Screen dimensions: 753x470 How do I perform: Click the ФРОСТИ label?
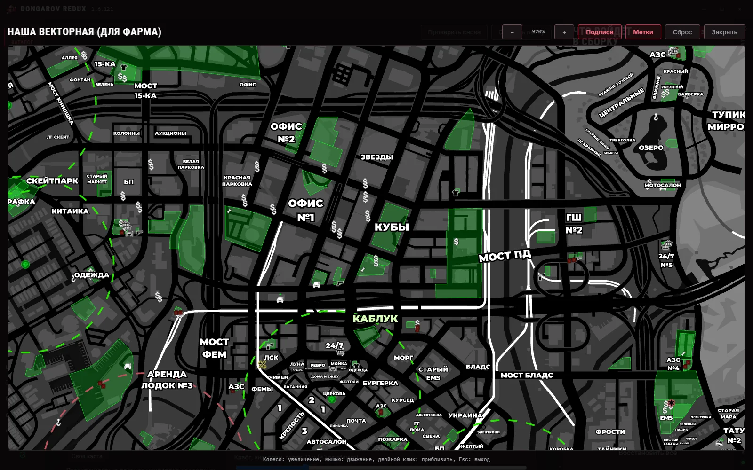click(610, 431)
